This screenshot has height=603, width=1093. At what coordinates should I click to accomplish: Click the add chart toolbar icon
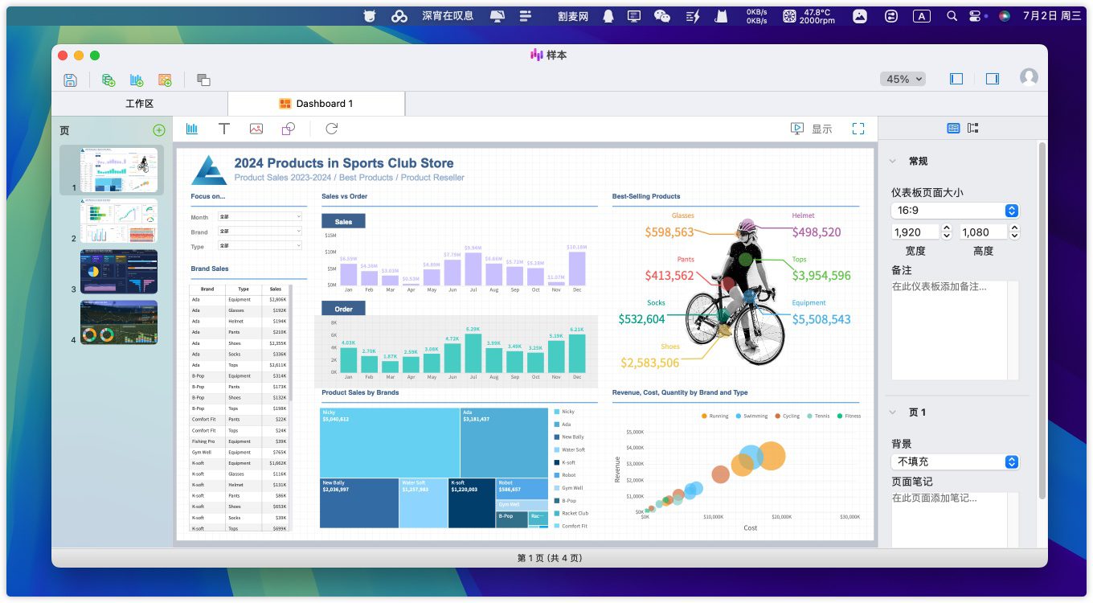(137, 80)
